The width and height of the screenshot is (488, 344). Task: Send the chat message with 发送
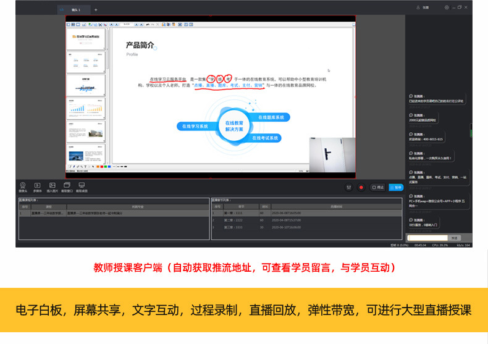[x=455, y=238]
